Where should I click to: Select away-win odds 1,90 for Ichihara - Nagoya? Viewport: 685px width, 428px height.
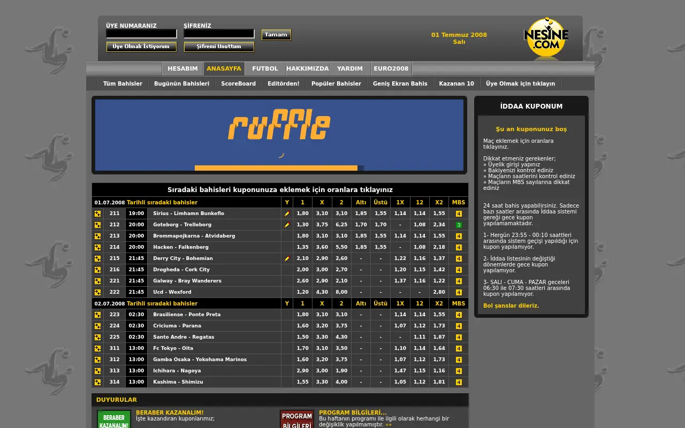341,371
